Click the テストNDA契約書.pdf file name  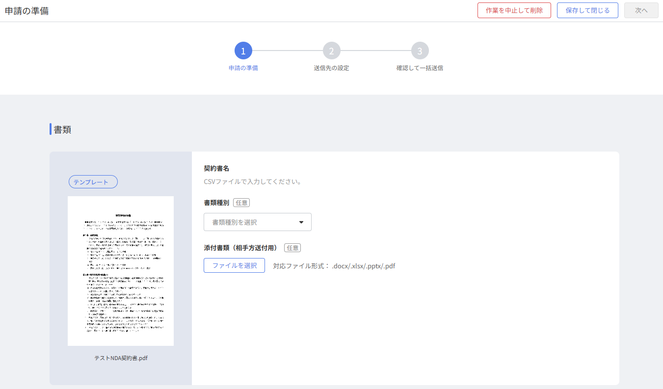pos(121,358)
